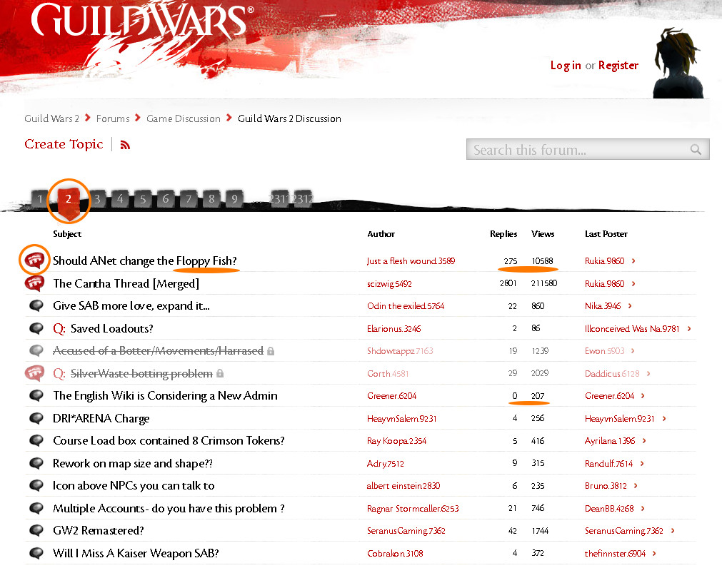Open last poster SeranusGaming.7362 profile
Screen dimensions: 722x568
[624, 531]
